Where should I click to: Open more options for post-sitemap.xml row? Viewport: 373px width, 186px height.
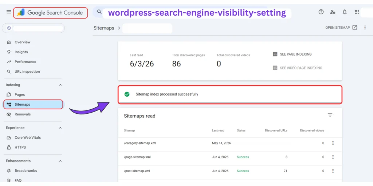point(333,171)
